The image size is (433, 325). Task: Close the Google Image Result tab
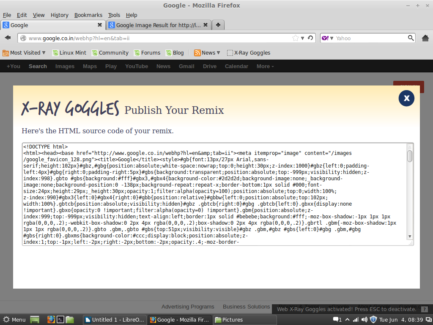206,25
